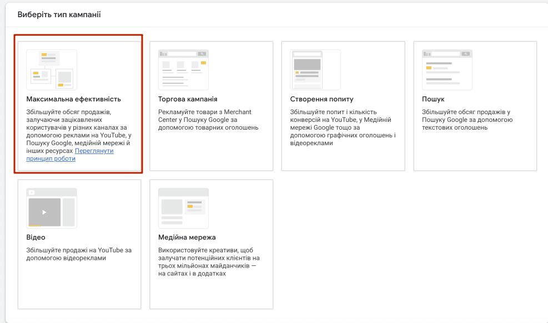Open the Переглянути принцип роботи link
Image resolution: width=548 pixels, height=323 pixels.
click(x=70, y=155)
